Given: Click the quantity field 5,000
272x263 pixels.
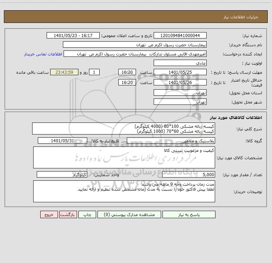Looking at the screenshot, I should 189,175.
